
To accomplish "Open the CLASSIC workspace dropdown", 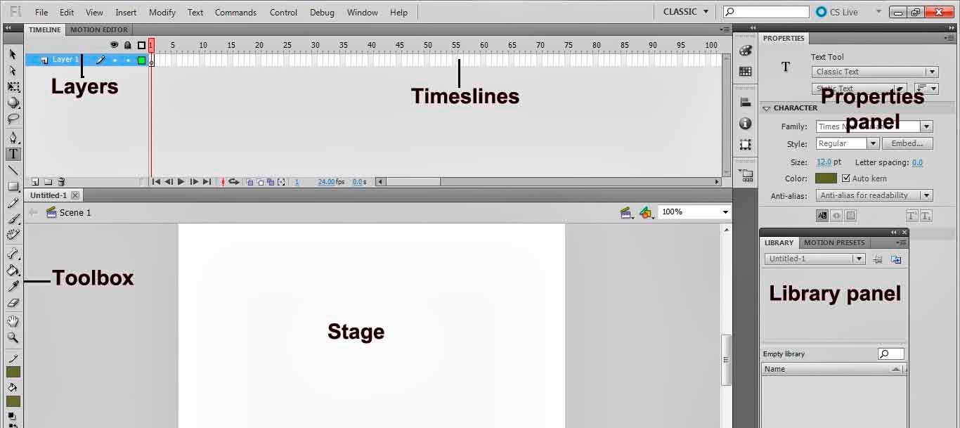I will point(686,12).
